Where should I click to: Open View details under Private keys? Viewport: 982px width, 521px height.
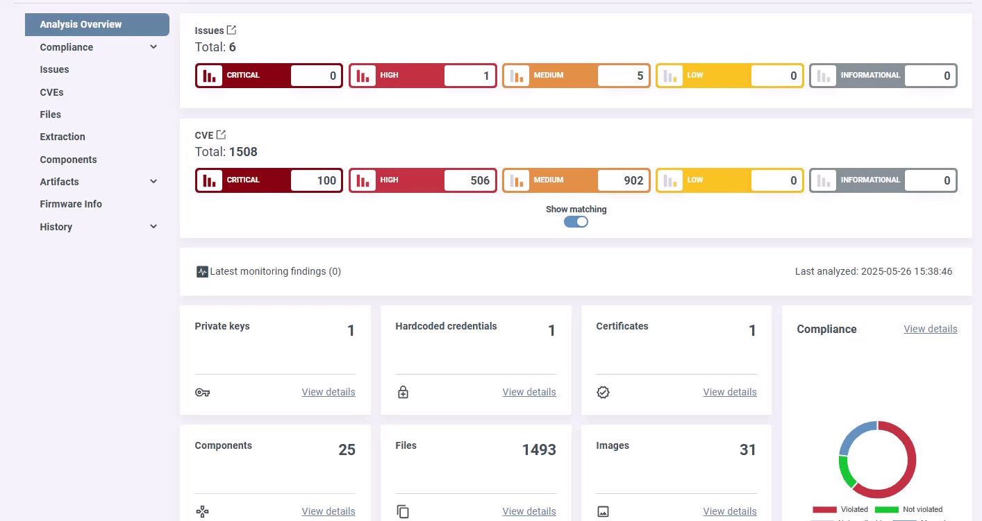click(x=328, y=392)
